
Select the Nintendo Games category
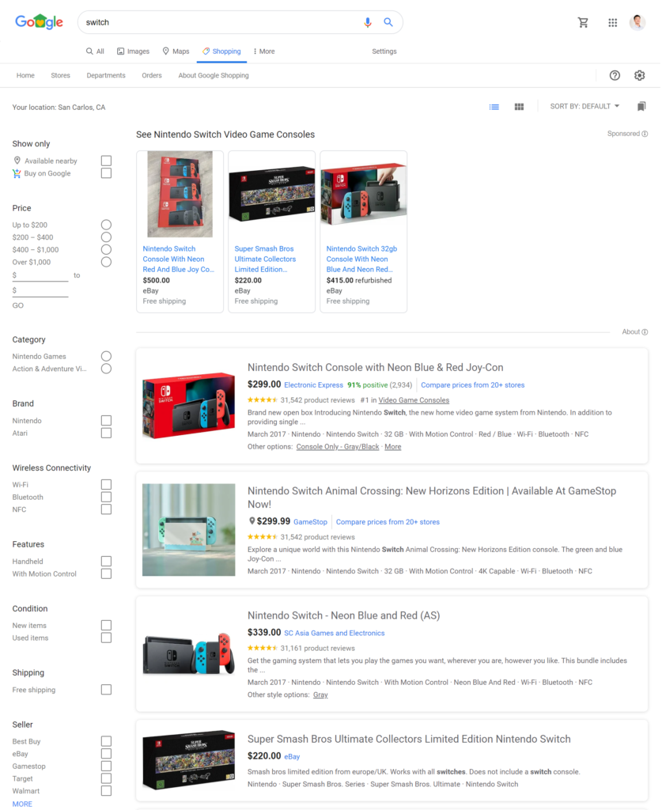pyautogui.click(x=106, y=356)
